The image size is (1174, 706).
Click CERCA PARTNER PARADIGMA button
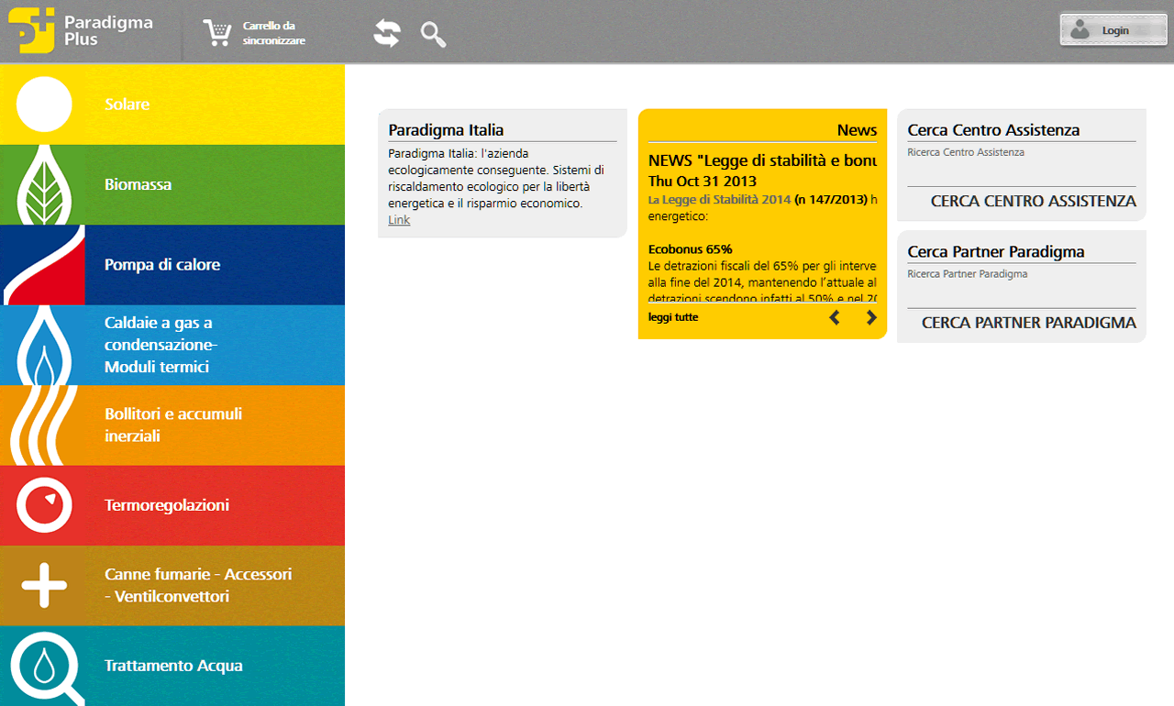coord(1028,323)
